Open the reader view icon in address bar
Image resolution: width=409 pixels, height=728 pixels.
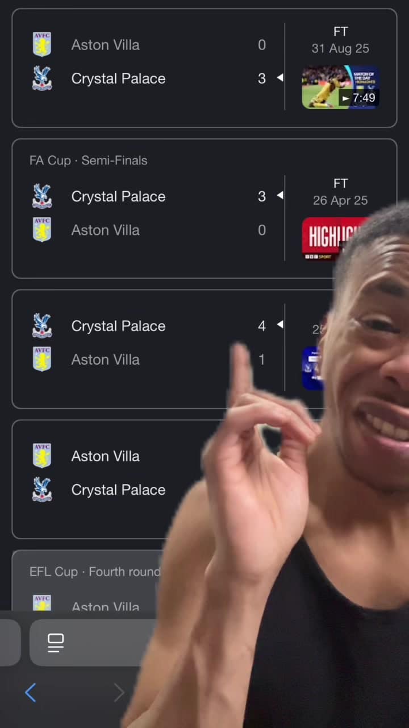click(56, 643)
